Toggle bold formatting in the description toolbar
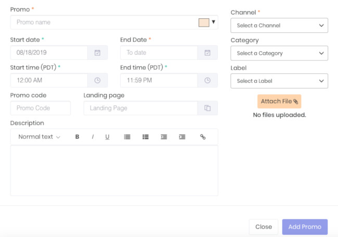Viewport: 338px width, 237px height. (x=77, y=137)
